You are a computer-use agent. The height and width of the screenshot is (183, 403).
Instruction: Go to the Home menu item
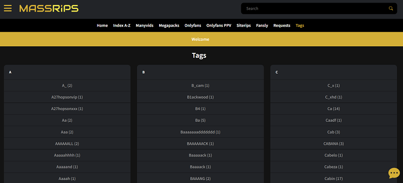(x=102, y=26)
